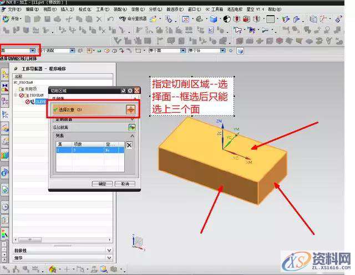
Task: Select the unused items folder in navigator
Action: tap(30, 89)
